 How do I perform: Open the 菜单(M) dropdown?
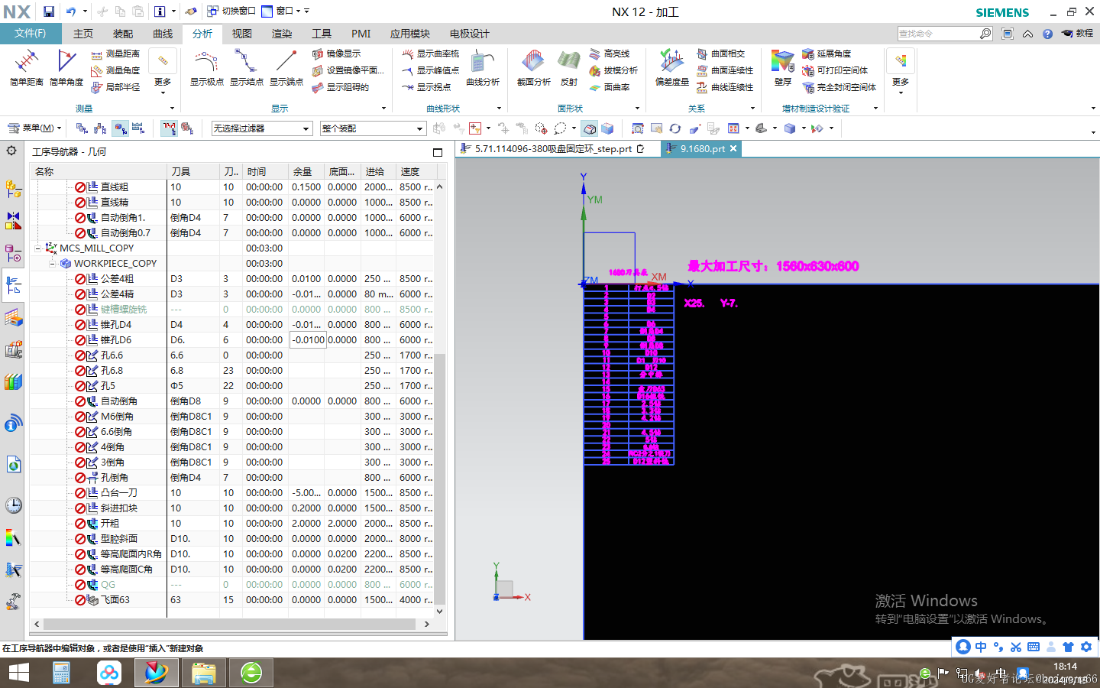click(34, 128)
